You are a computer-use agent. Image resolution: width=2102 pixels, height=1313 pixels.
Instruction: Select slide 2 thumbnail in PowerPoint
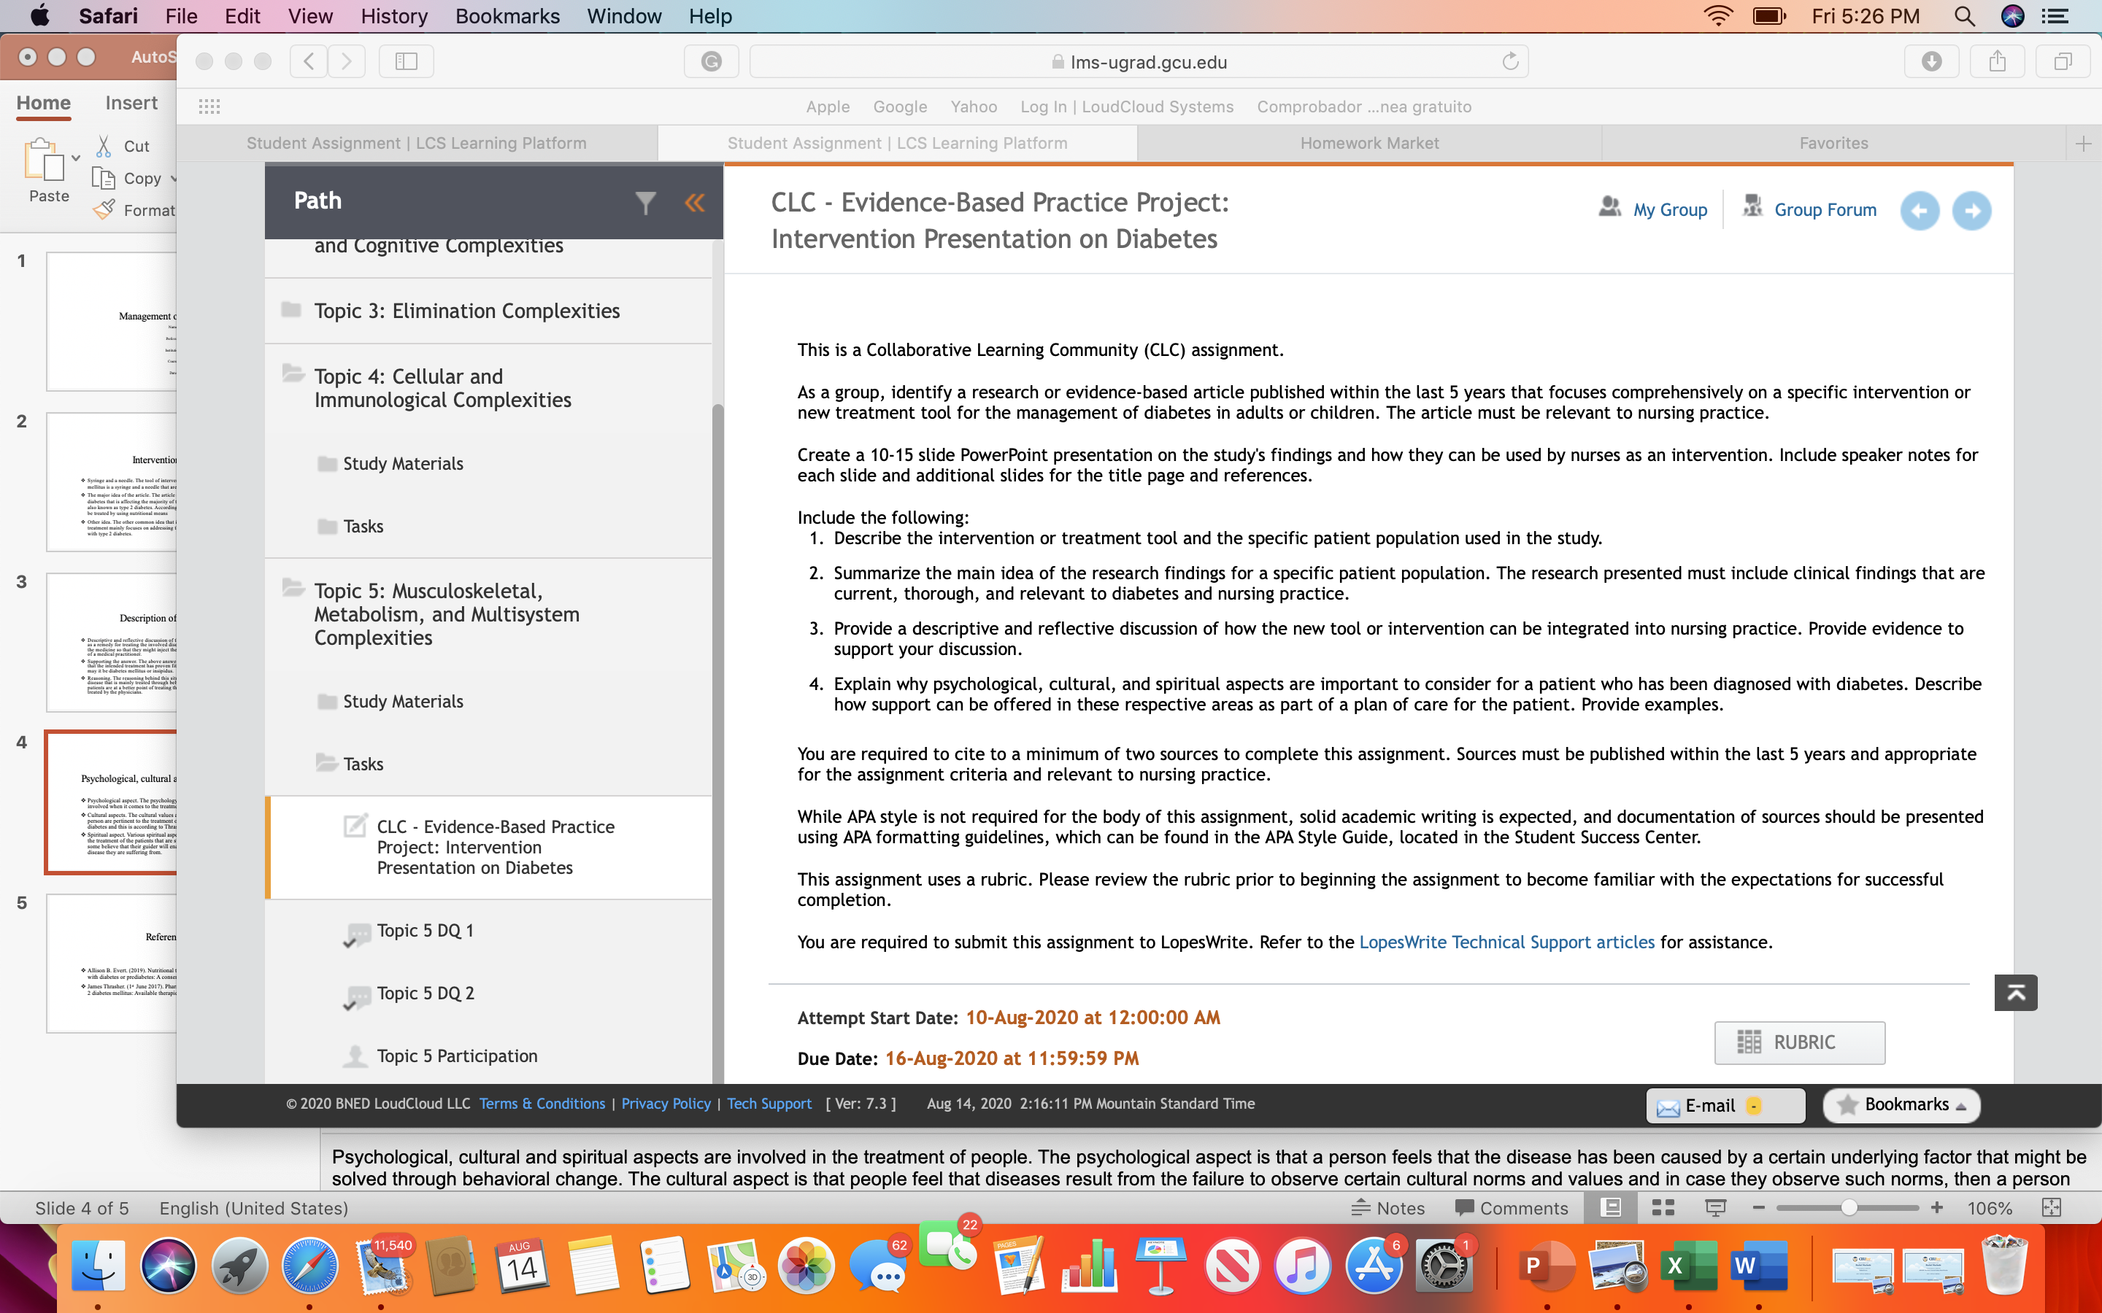click(x=111, y=482)
